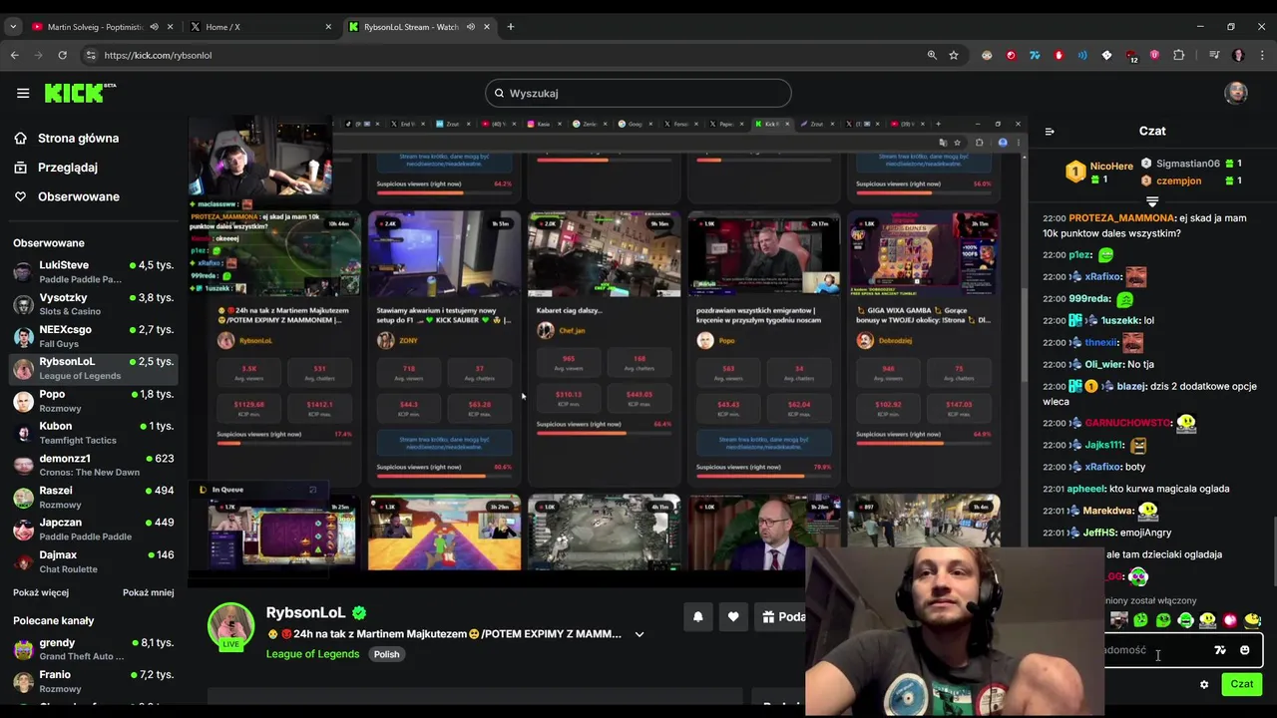Switch to the Martin Solveig YouTube tab
The image size is (1277, 718).
[x=95, y=27]
